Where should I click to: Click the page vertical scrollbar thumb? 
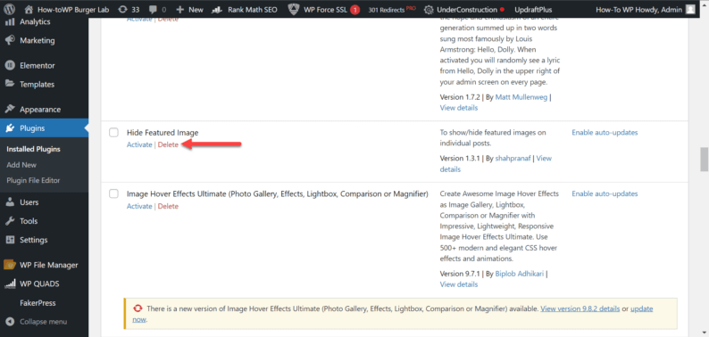704,160
